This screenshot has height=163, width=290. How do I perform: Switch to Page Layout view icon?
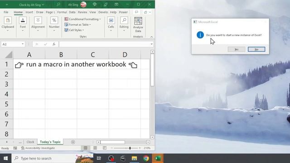(95, 148)
